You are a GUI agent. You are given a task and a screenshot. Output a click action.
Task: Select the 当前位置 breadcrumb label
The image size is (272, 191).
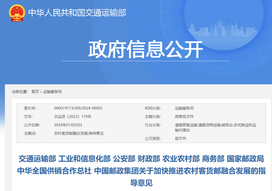click(x=20, y=92)
